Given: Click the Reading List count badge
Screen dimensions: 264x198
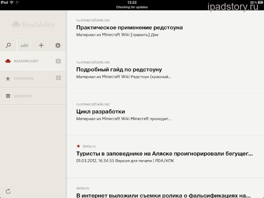Looking at the screenshot, I should [58, 61].
